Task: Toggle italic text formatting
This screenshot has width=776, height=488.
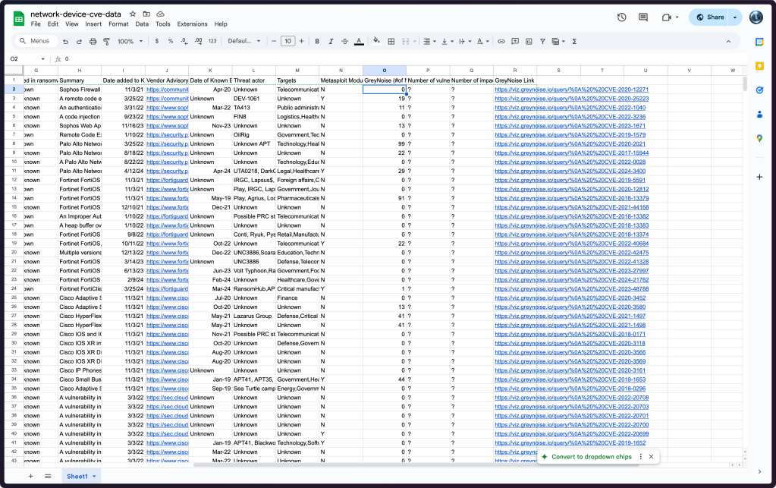Action: point(331,41)
